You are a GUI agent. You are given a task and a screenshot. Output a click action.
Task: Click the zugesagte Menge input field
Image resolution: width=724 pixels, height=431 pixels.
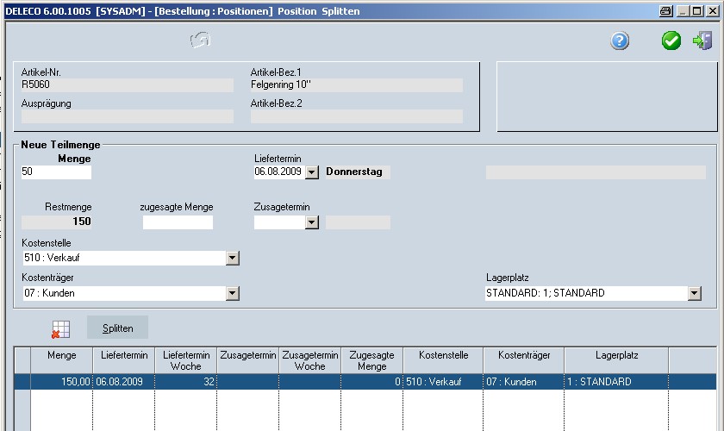pyautogui.click(x=178, y=222)
